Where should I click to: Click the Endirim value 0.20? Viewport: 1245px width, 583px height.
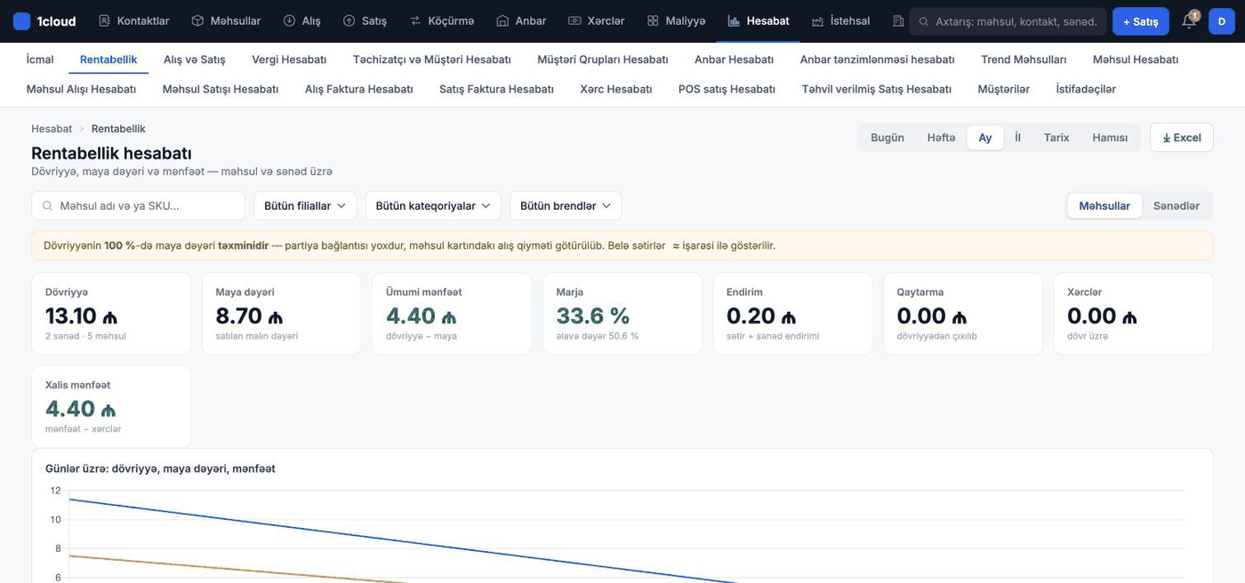click(x=761, y=315)
